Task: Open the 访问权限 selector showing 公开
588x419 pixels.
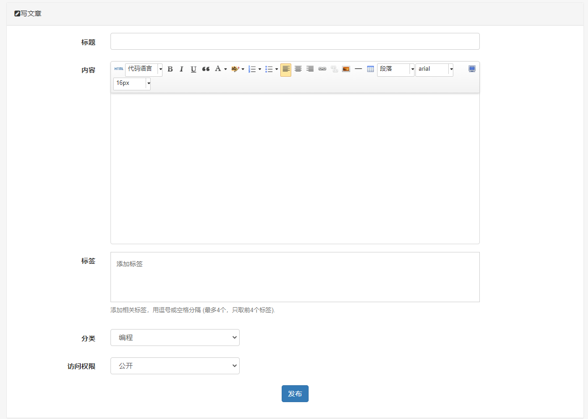Action: click(175, 366)
